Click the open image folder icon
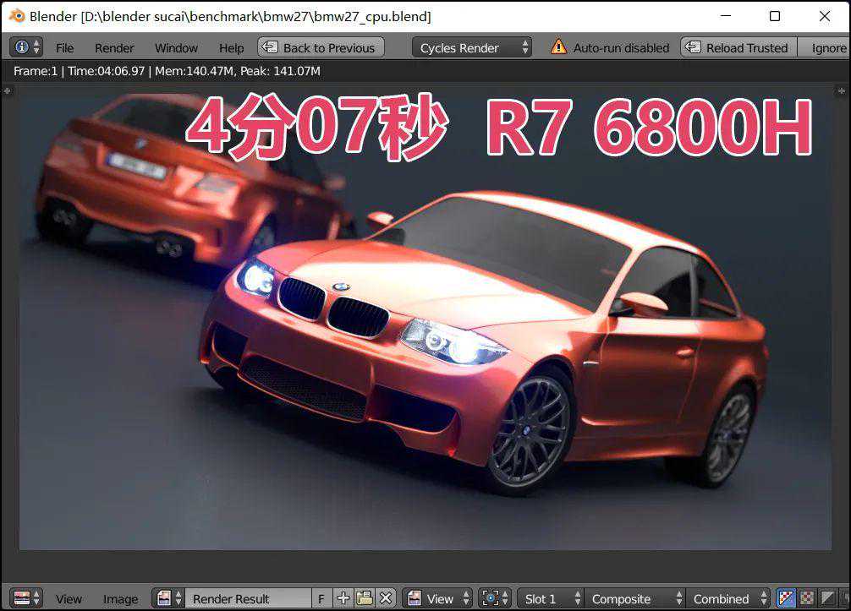 (365, 598)
